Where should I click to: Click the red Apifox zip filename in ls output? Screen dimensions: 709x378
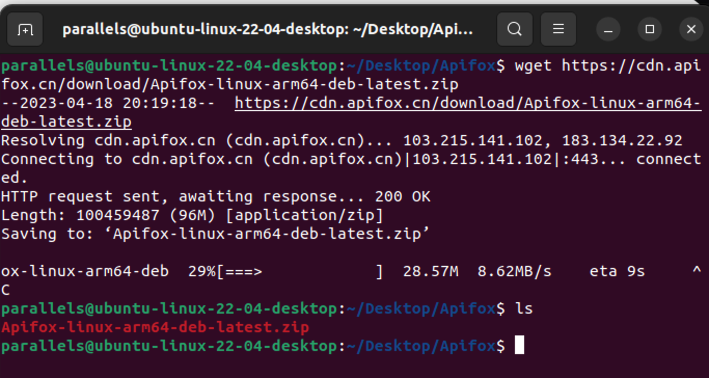coord(155,328)
